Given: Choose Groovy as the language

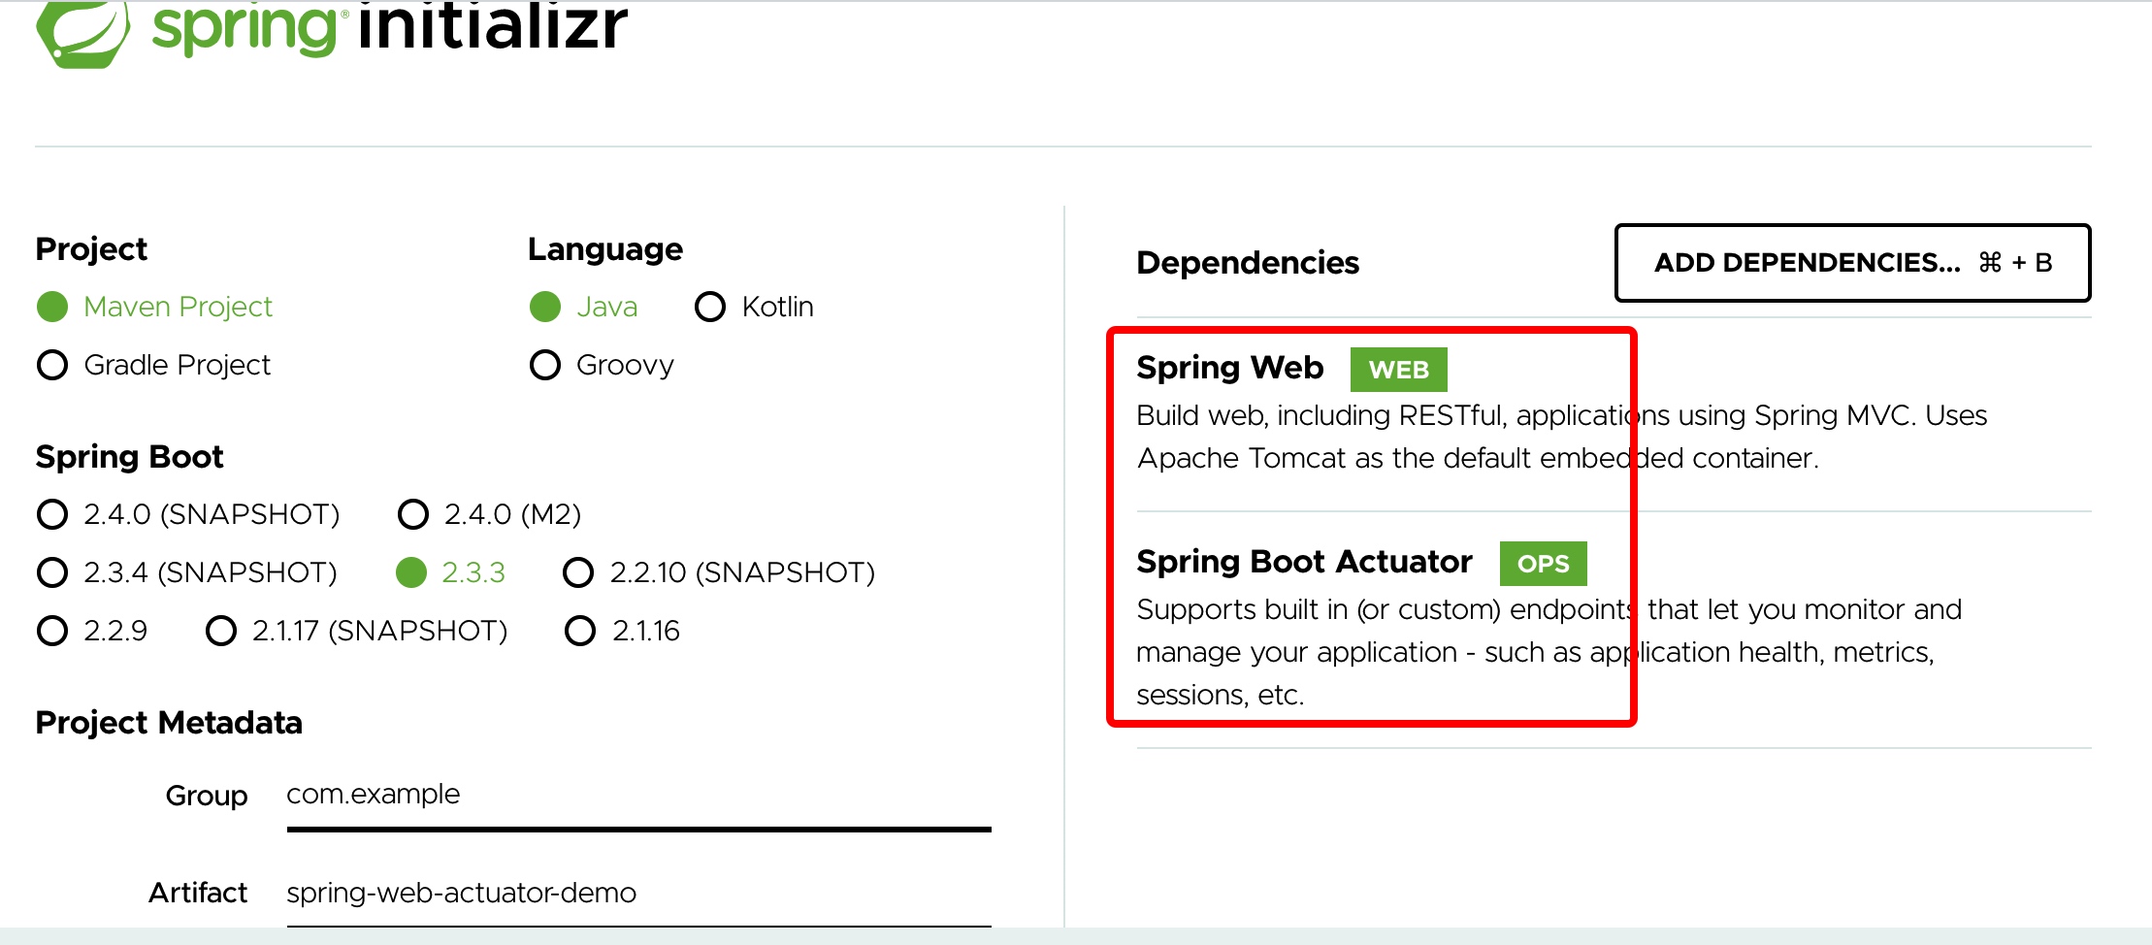Looking at the screenshot, I should pos(602,365).
